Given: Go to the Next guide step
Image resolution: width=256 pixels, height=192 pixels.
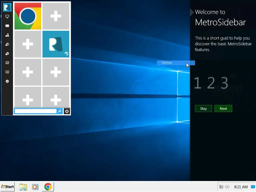Looking at the screenshot, I should 223,108.
